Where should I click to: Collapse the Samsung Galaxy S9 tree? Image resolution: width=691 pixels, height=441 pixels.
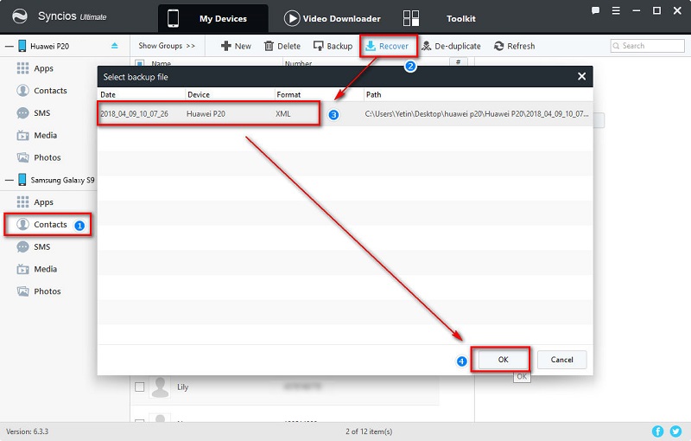9,180
